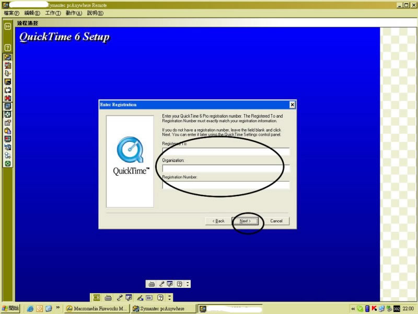Click the speech tools window icon on the CH language bar
The width and height of the screenshot is (418, 314).
129,297
